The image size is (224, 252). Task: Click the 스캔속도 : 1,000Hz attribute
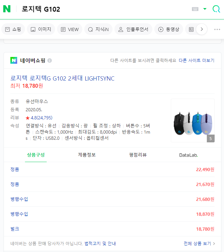coord(54,132)
